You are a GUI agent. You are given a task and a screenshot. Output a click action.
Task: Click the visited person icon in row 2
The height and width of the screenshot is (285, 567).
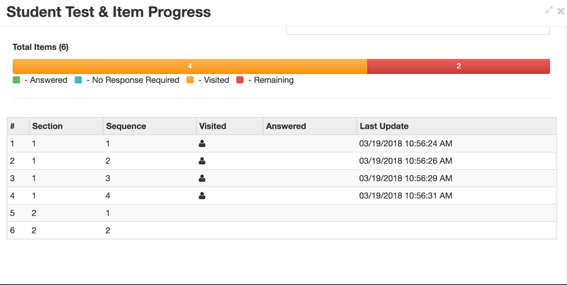(202, 161)
